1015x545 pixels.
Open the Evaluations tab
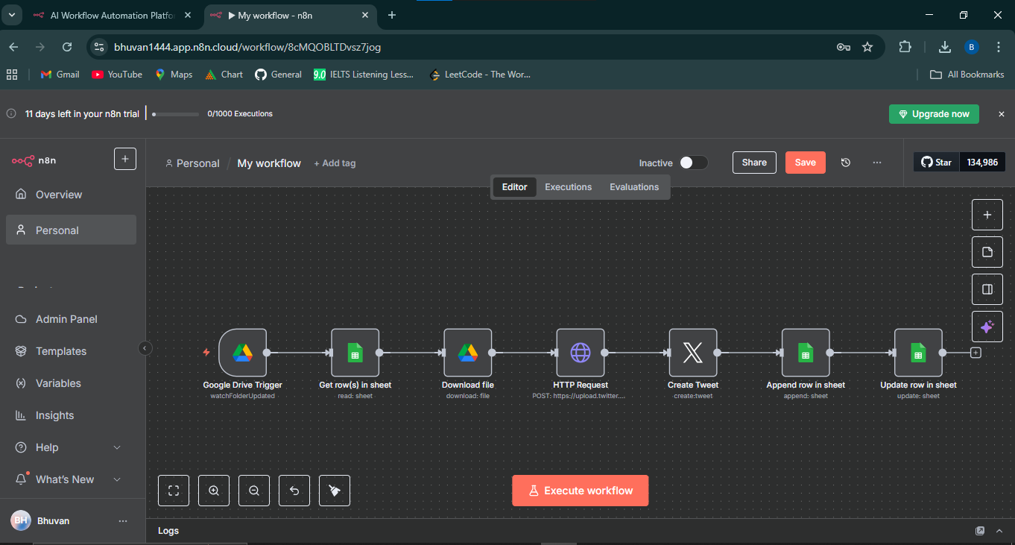coord(633,187)
